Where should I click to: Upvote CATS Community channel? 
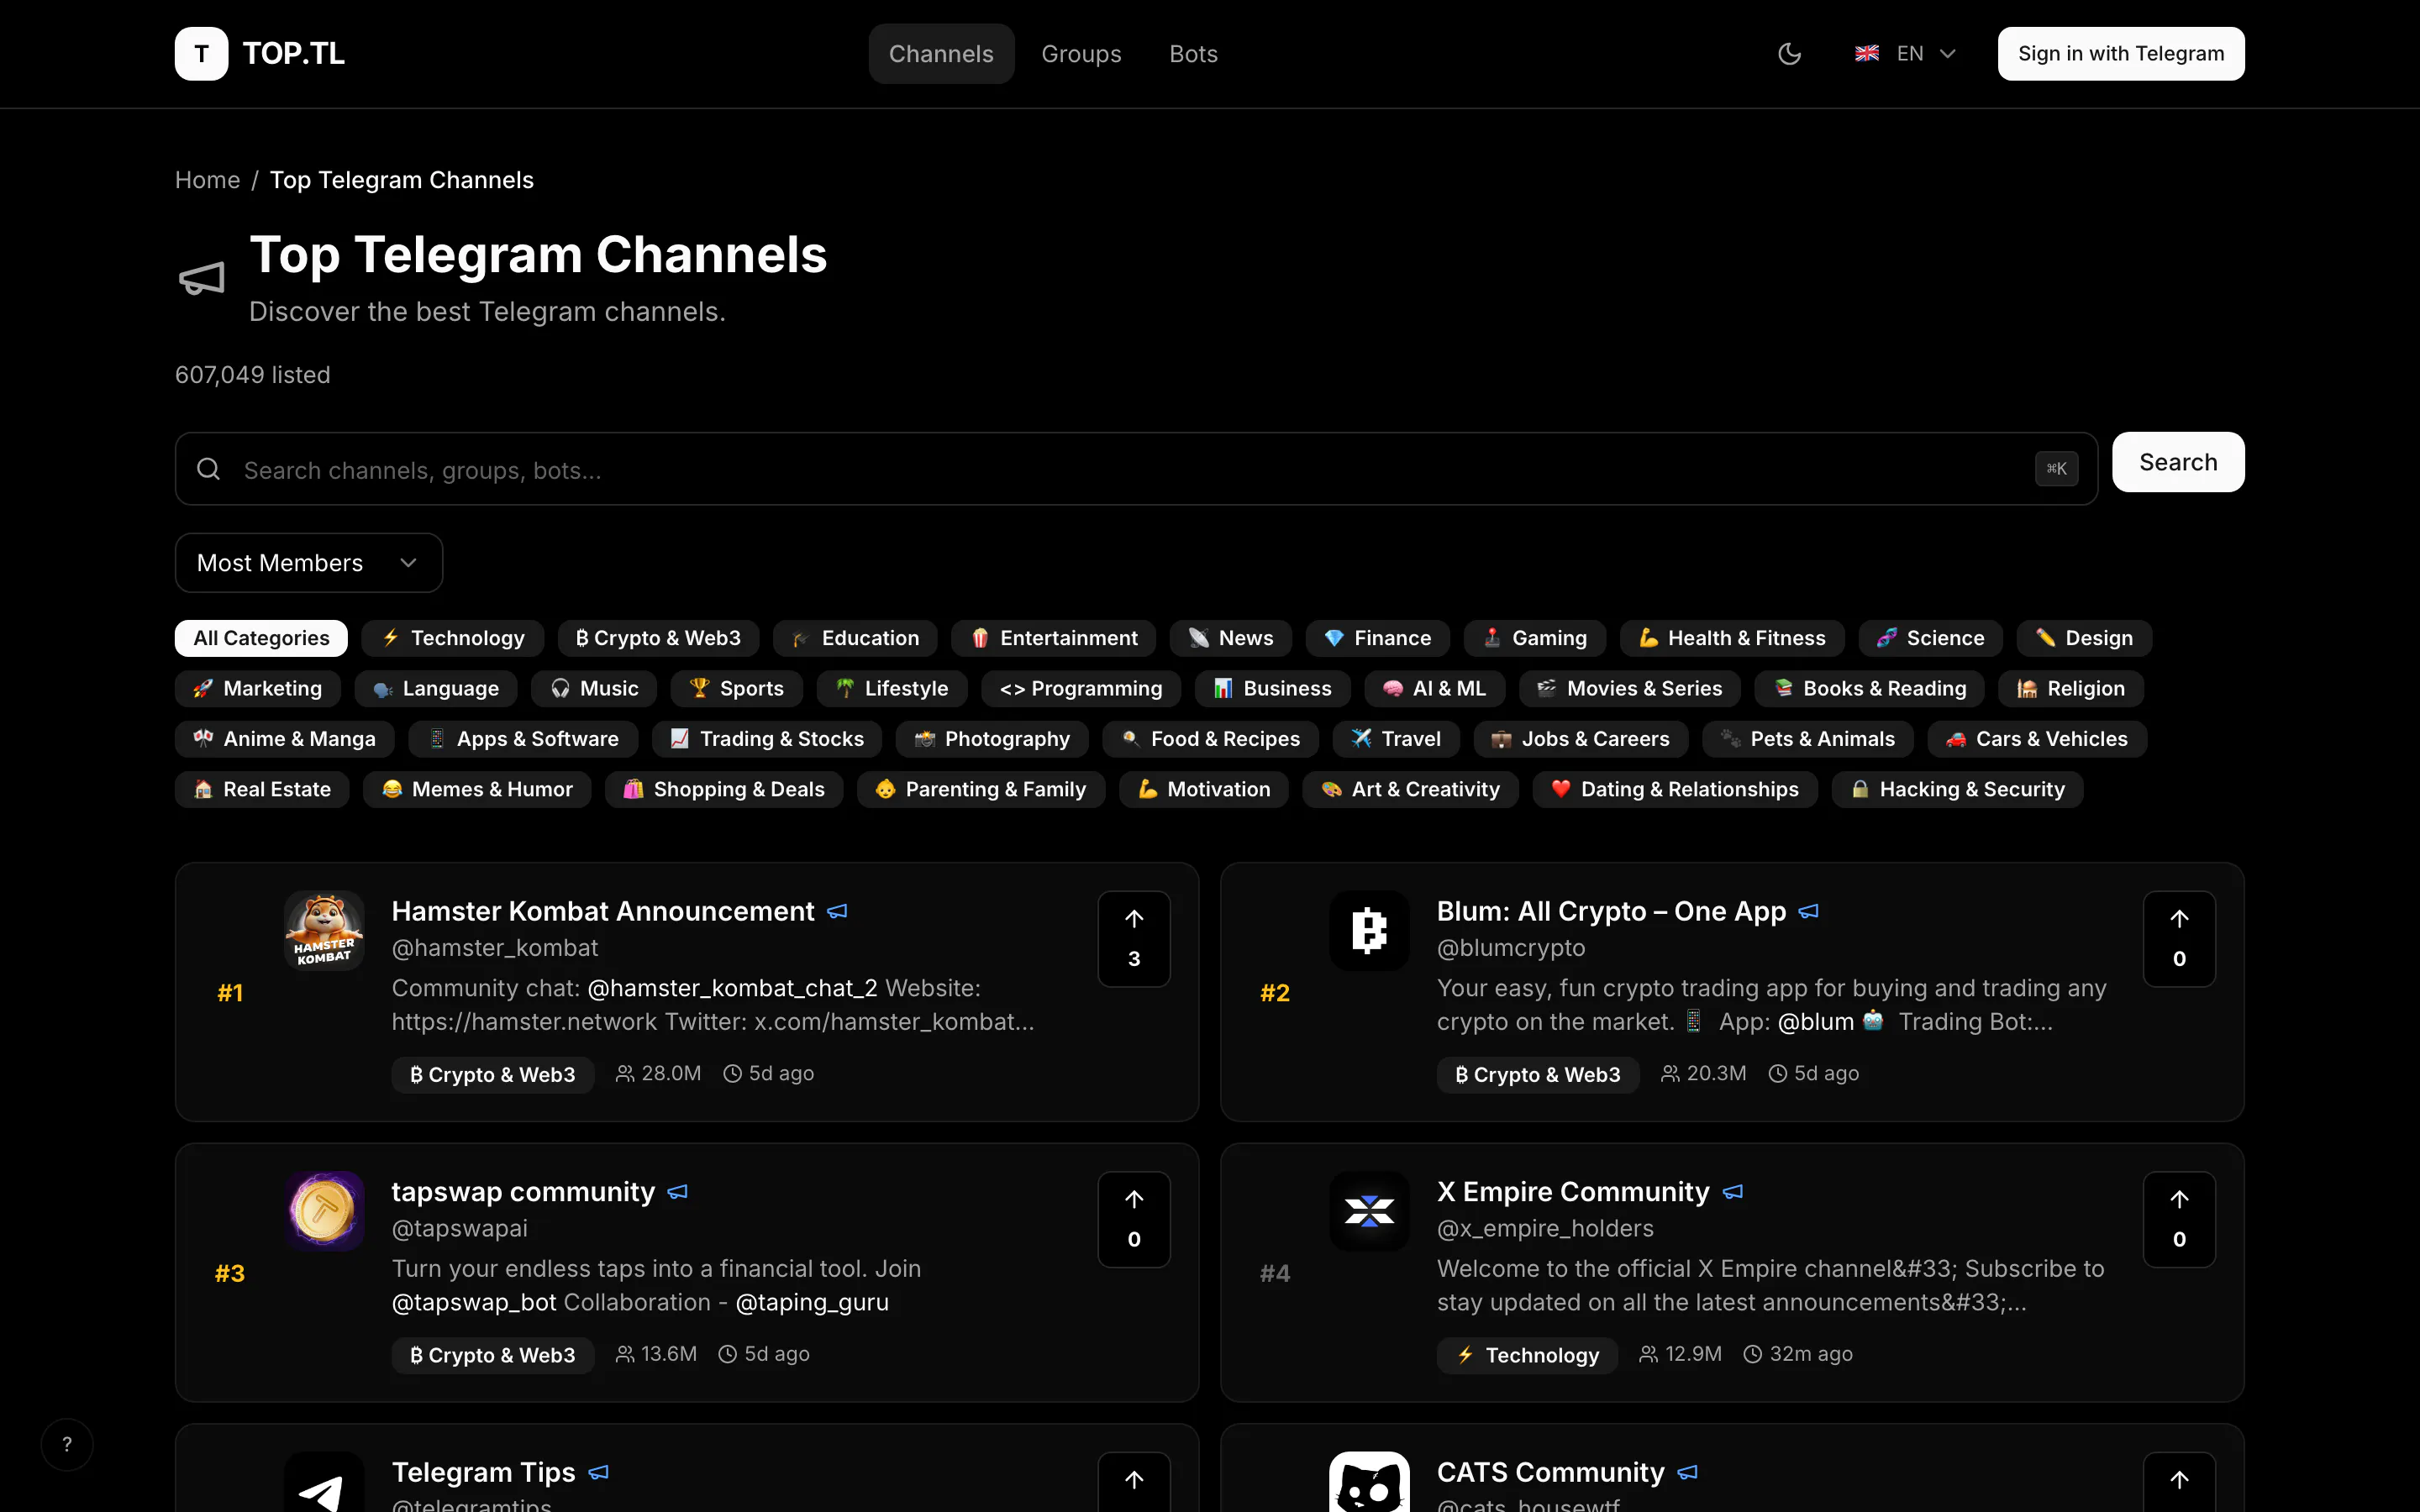pos(2179,1482)
